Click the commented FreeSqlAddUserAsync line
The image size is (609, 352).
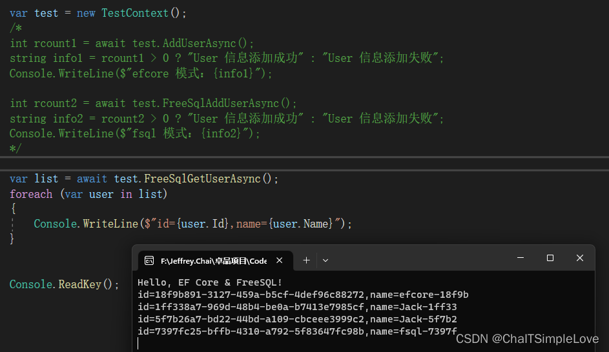pyautogui.click(x=154, y=104)
